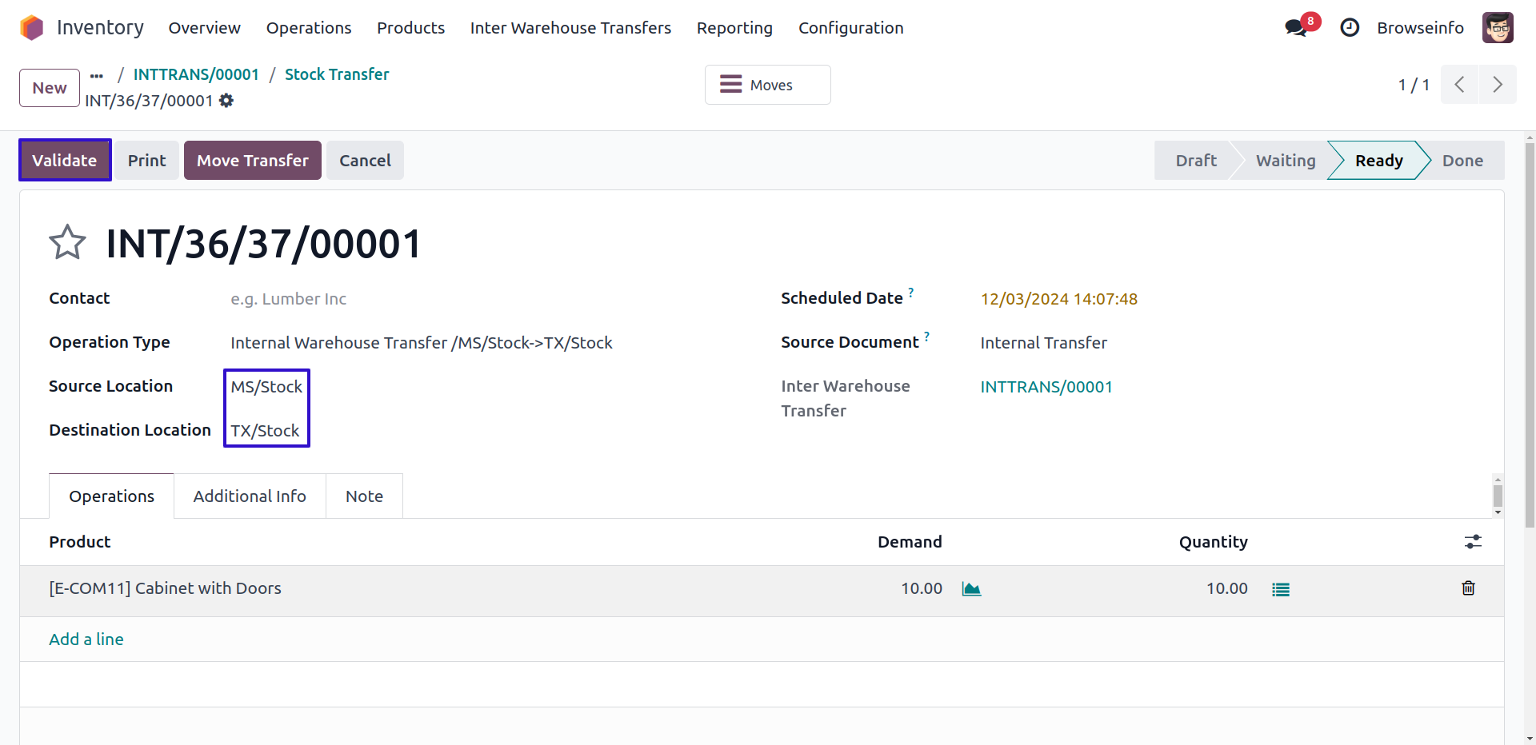
Task: Click the INTTRANS/00001 transfer link
Action: (x=1046, y=387)
